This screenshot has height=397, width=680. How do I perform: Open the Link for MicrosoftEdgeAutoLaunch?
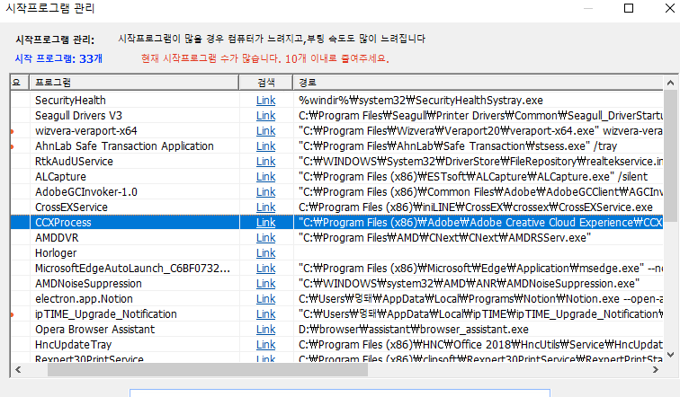click(265, 269)
